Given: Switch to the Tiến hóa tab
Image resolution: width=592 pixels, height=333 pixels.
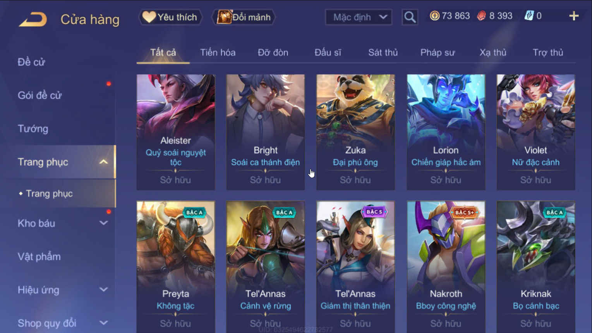Looking at the screenshot, I should (218, 53).
